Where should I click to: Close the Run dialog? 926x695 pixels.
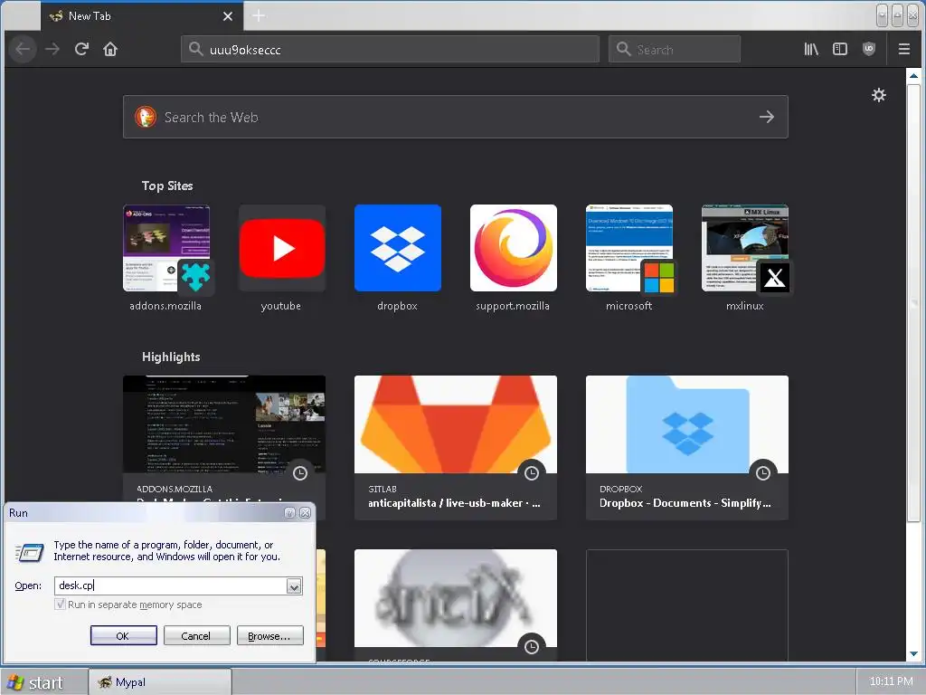pos(306,513)
